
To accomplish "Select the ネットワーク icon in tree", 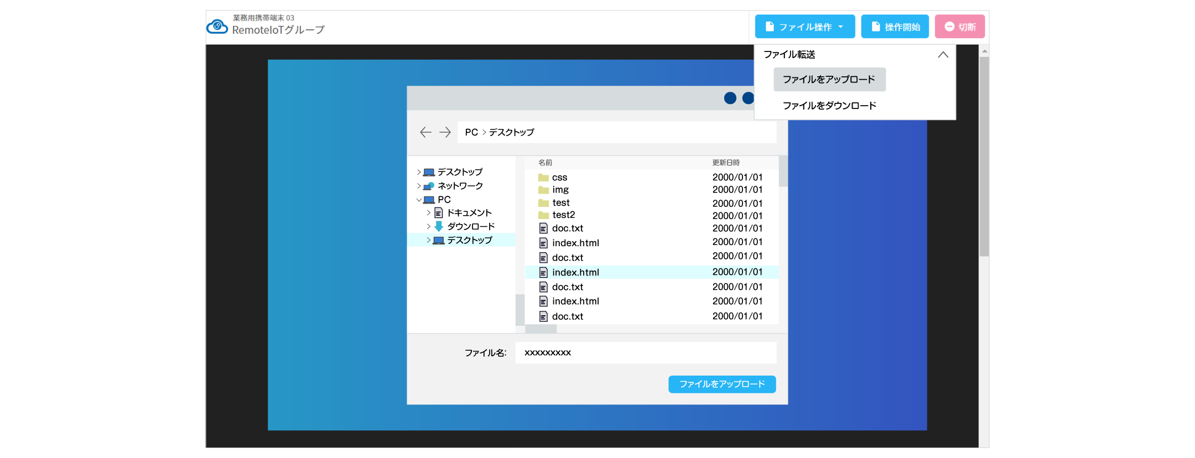I will point(429,186).
